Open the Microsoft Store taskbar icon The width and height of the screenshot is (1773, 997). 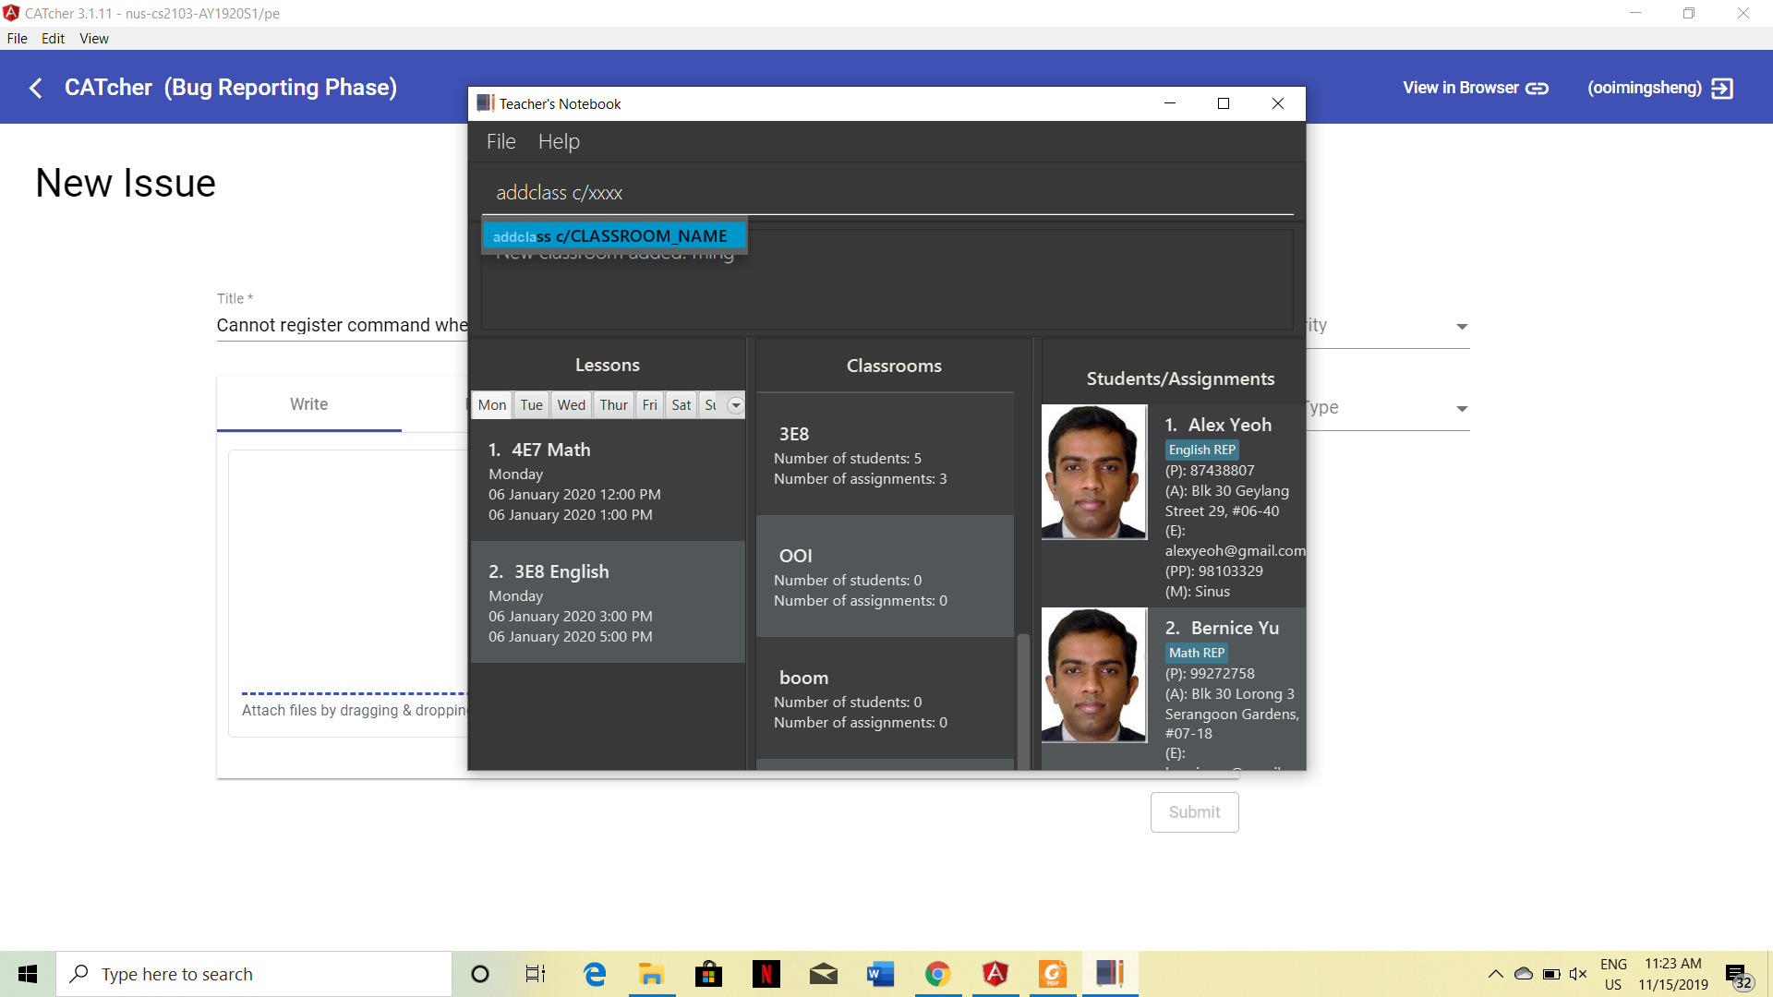708,974
